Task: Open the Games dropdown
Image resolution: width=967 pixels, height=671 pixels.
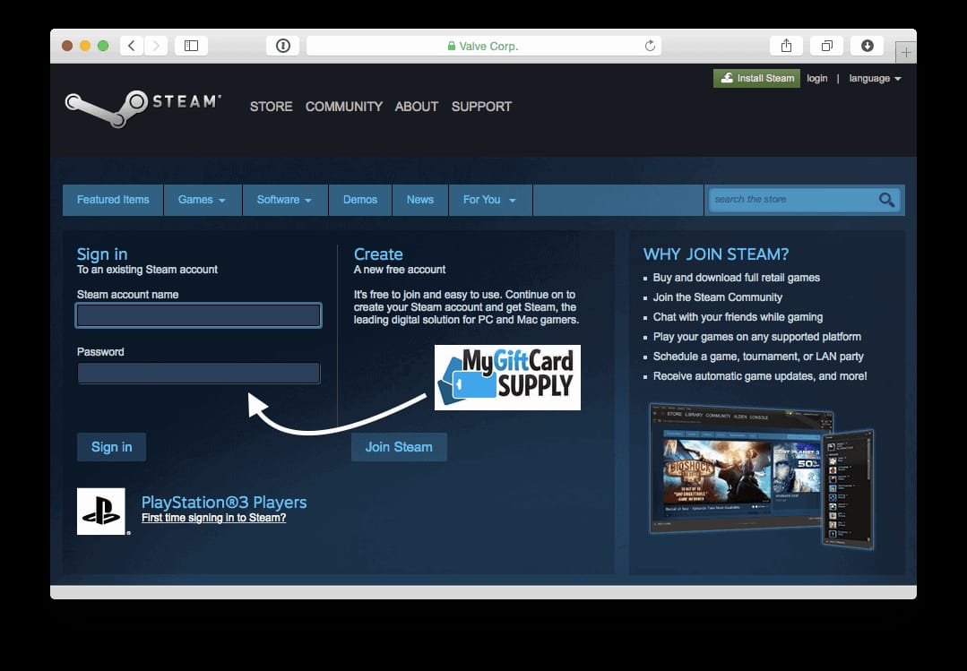Action: tap(202, 200)
